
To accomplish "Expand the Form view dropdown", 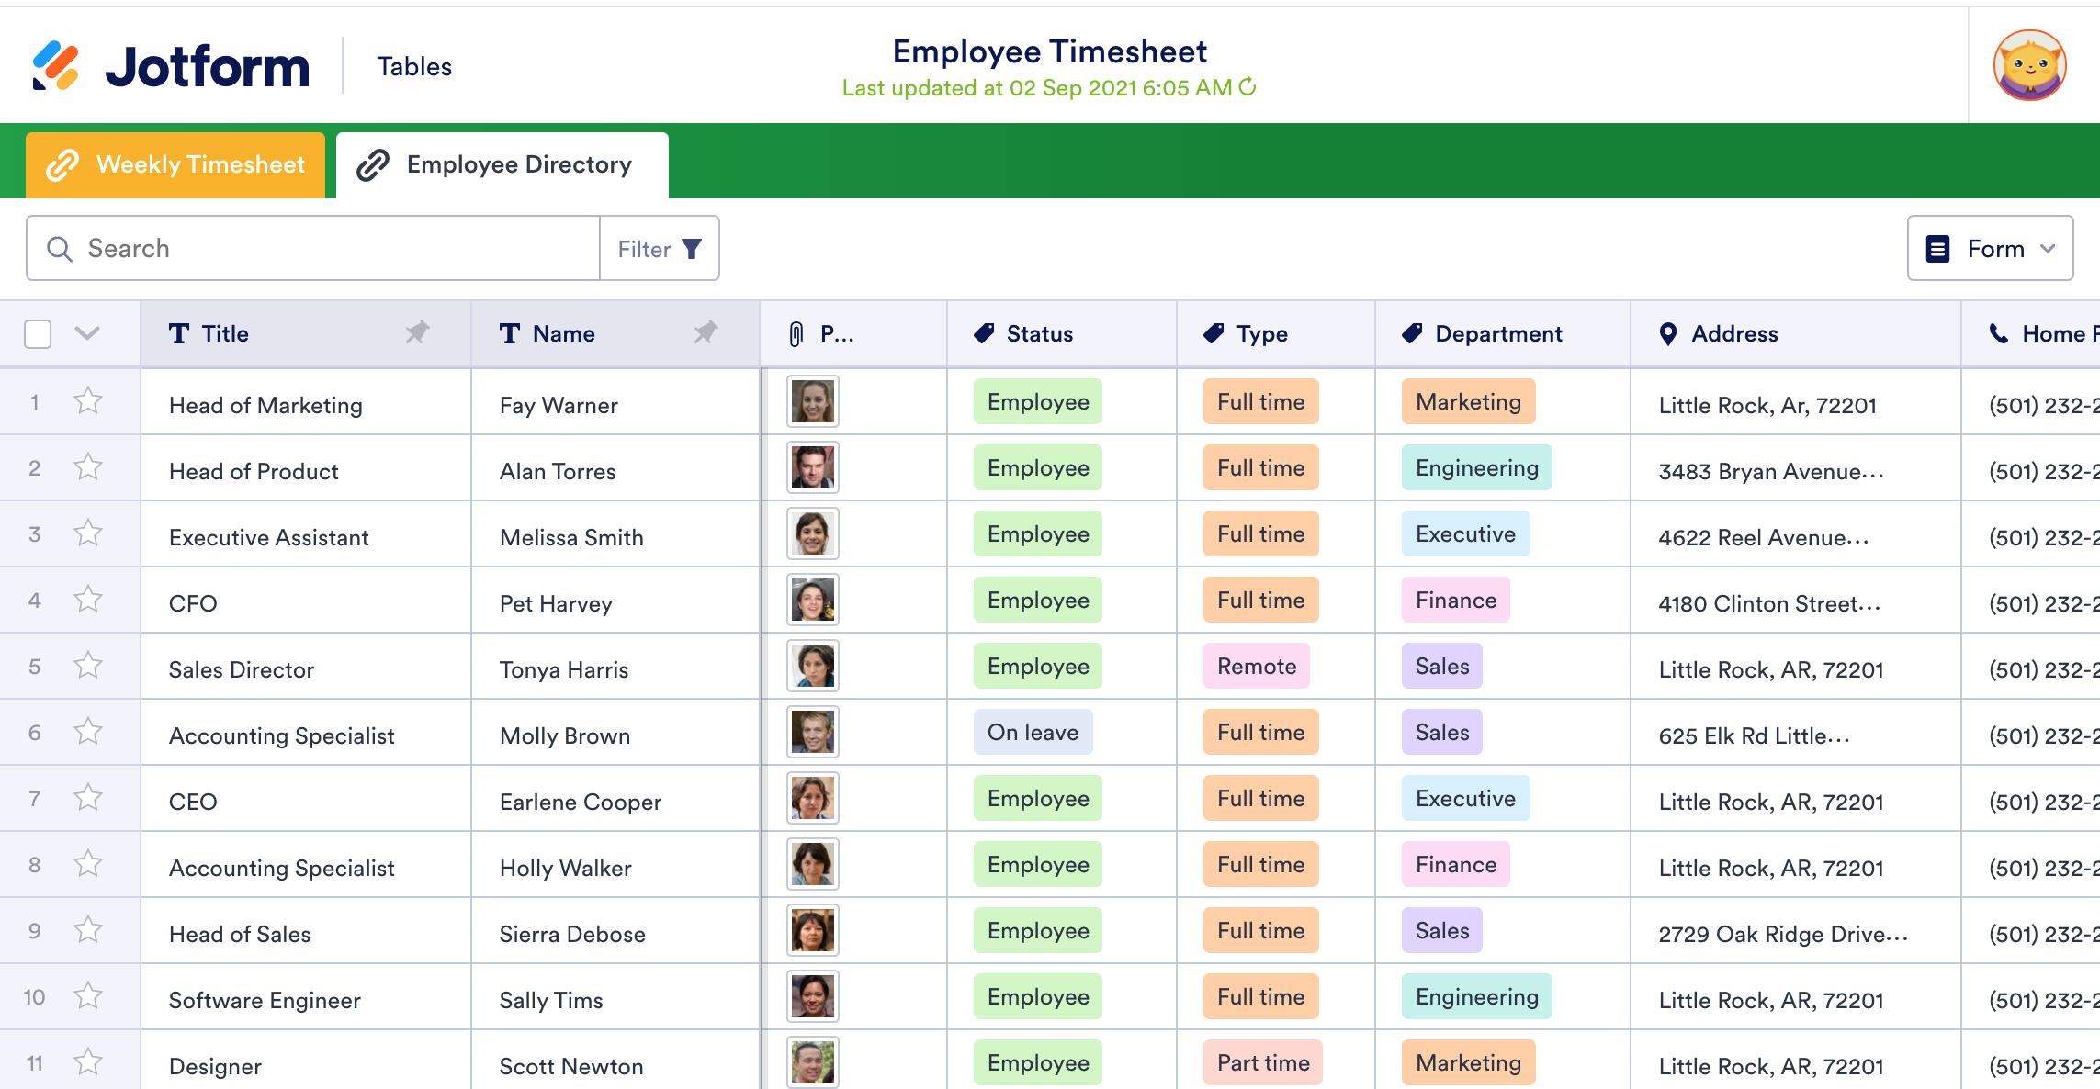I will 1990,249.
